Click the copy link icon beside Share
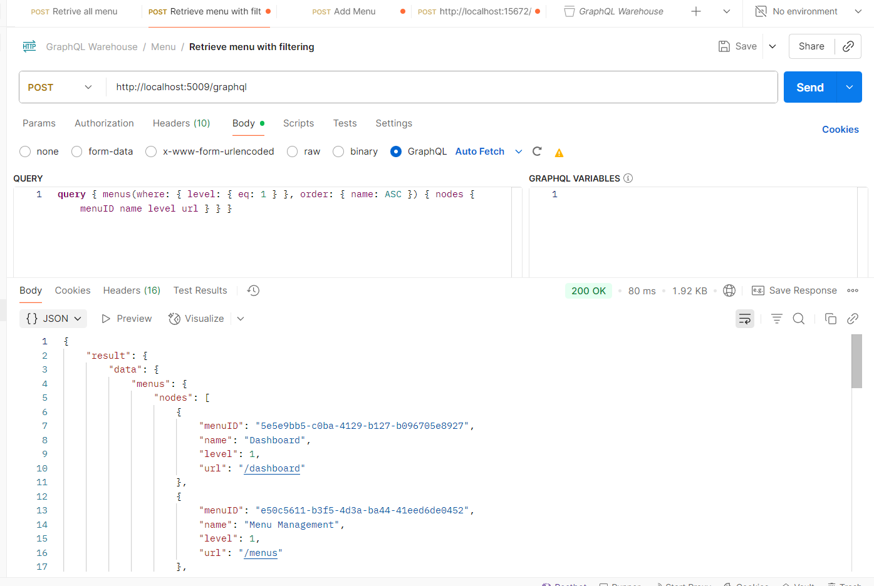The image size is (874, 586). [848, 46]
